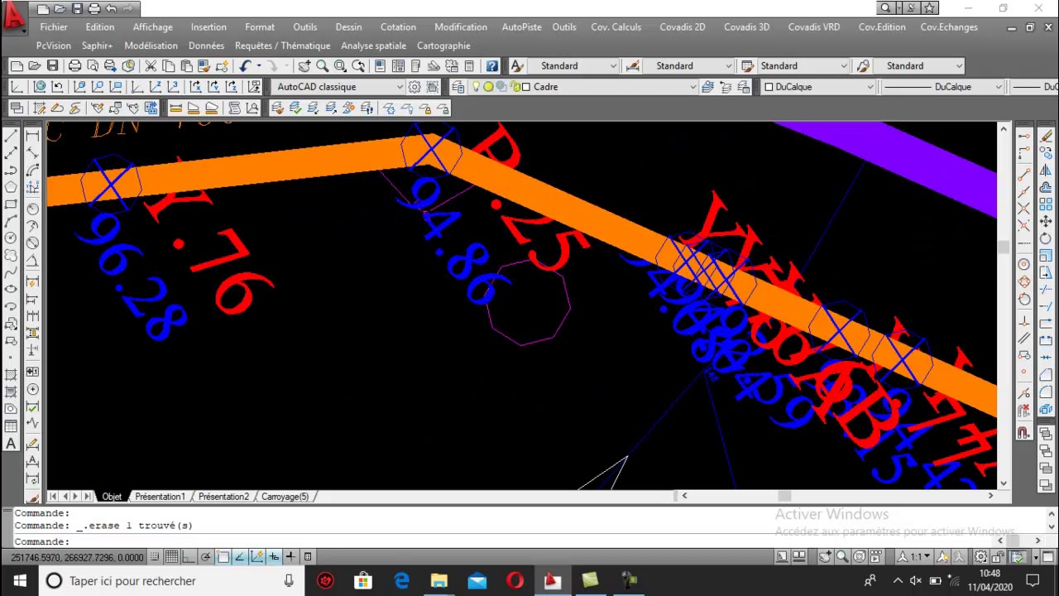Open the Covadis 3D menu
Screen dimensions: 1059x596
[x=746, y=26]
